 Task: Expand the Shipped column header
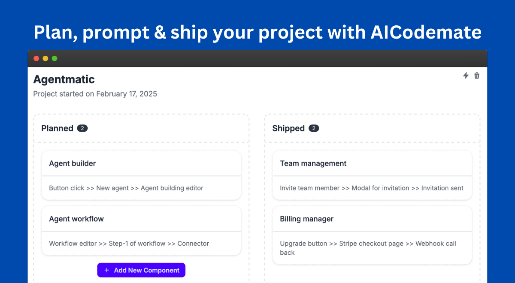tap(372, 128)
